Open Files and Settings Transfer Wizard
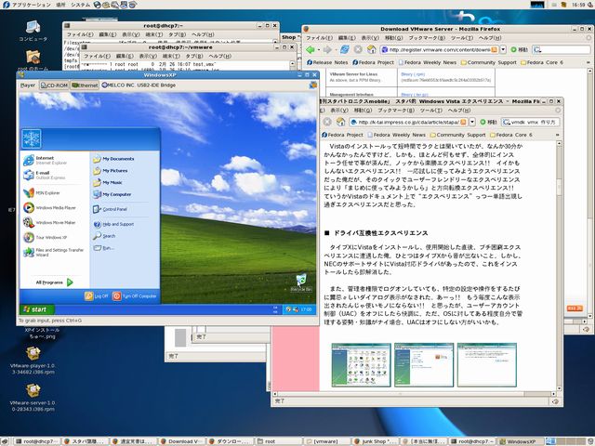595x446 pixels. pos(54,252)
